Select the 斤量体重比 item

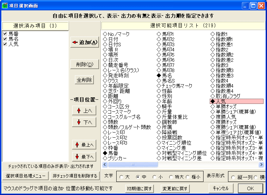(172, 117)
